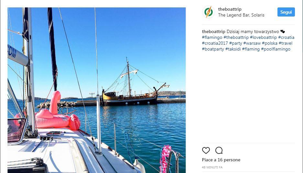This screenshot has height=173, width=303.
Task: Open the #poolflamingo hashtag
Action: pos(276,49)
